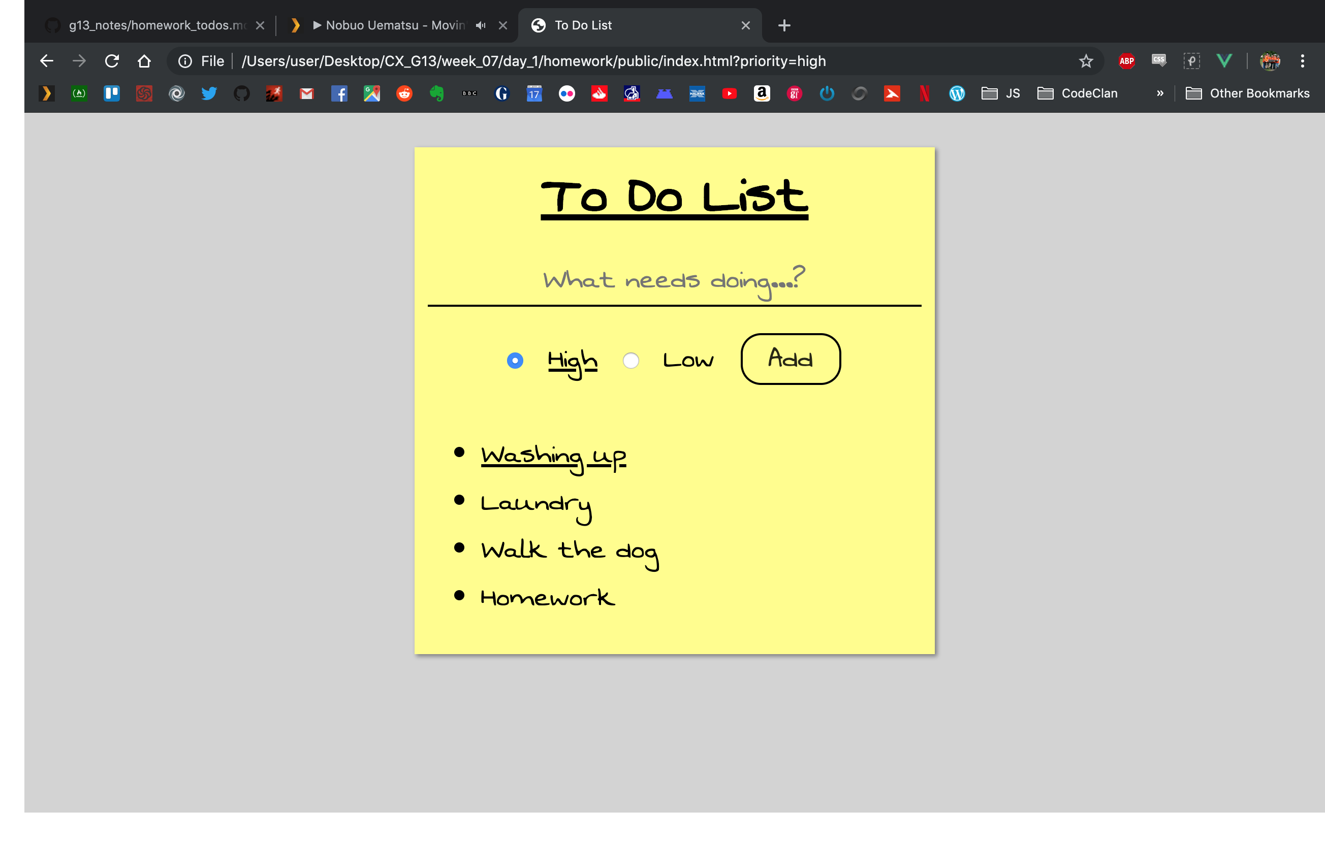Reload the To Do List page
Viewport: 1325px width, 841px height.
(x=112, y=61)
